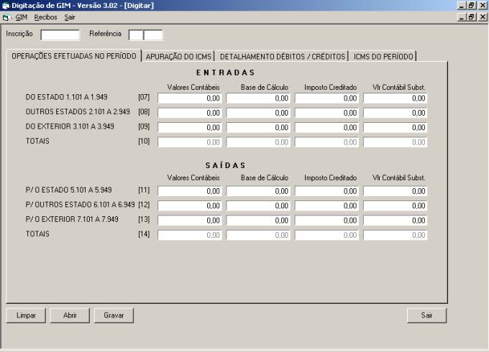This screenshot has width=489, height=352.
Task: Select Vlr Contábil Subst. field in row [11]
Action: 395,191
